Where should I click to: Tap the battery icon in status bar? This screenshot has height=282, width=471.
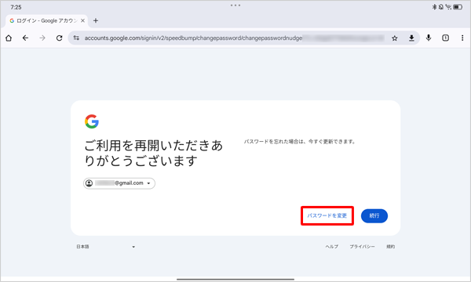point(458,7)
